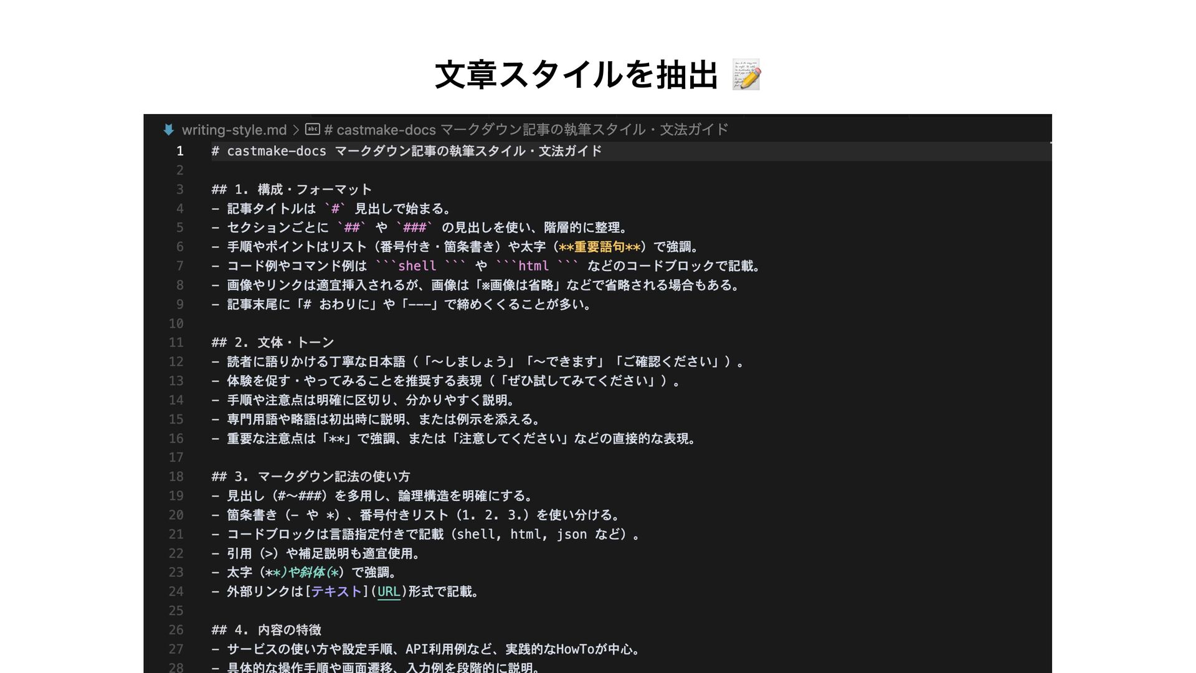Click line 'サービスの使い方や設定手順、API利用例'
The width and height of the screenshot is (1196, 673).
pyautogui.click(x=427, y=649)
